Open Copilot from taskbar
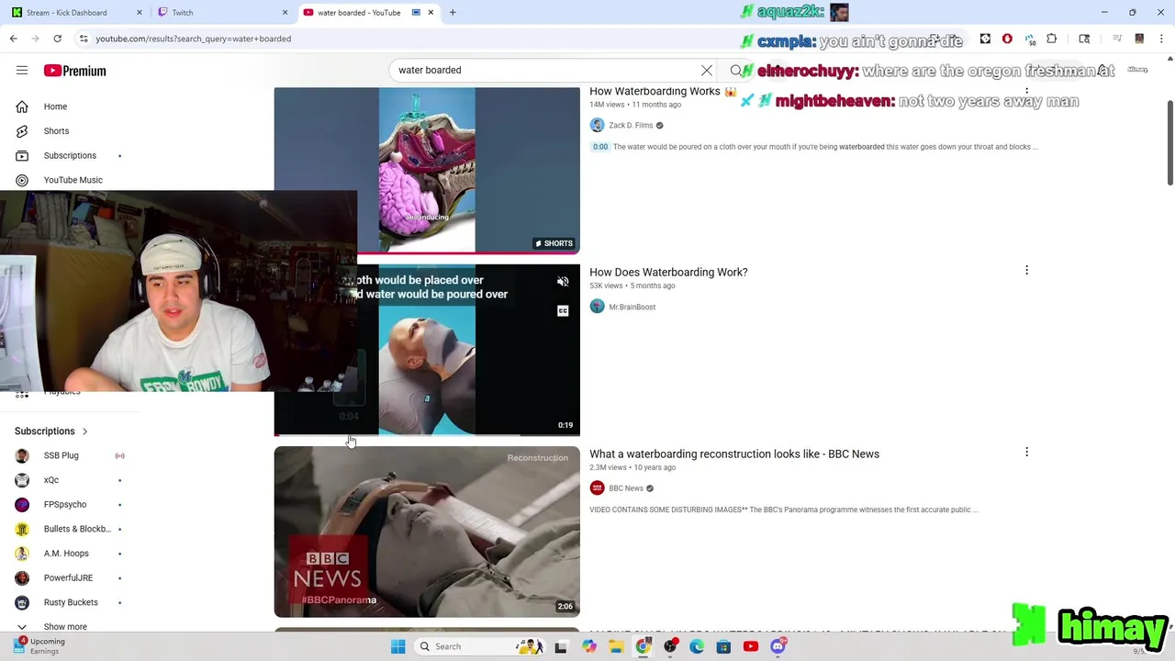 coord(589,646)
